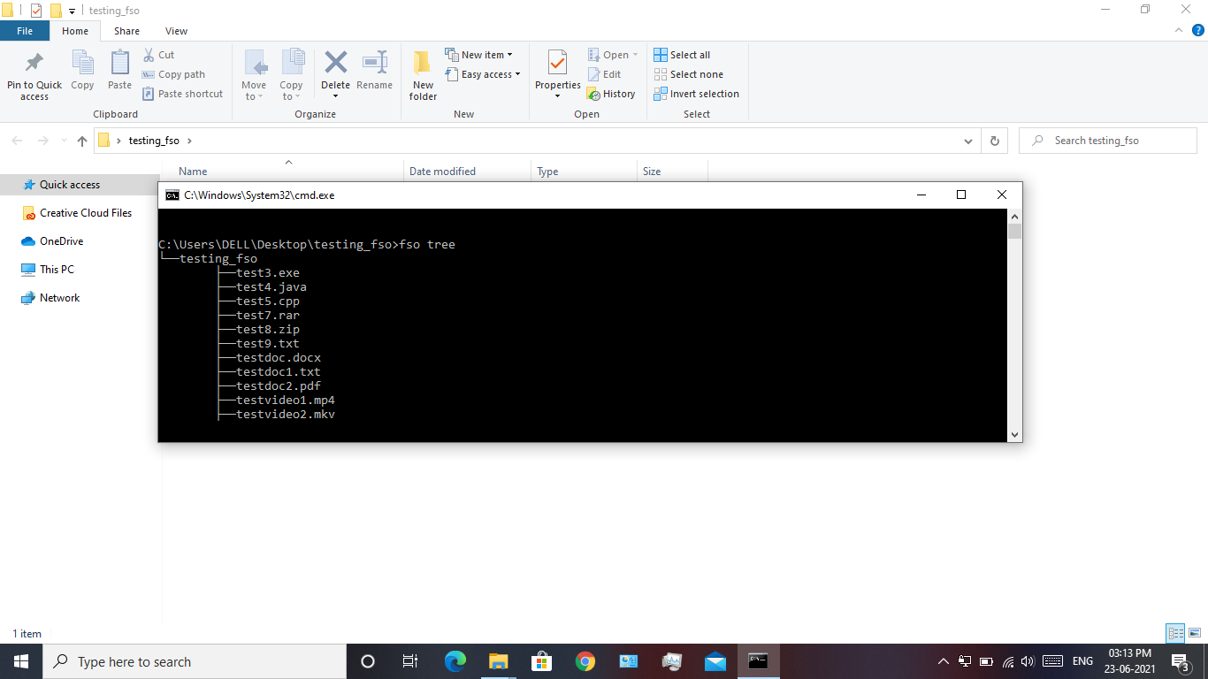The image size is (1208, 679).
Task: Toggle details view at the status bar
Action: pyautogui.click(x=1176, y=633)
